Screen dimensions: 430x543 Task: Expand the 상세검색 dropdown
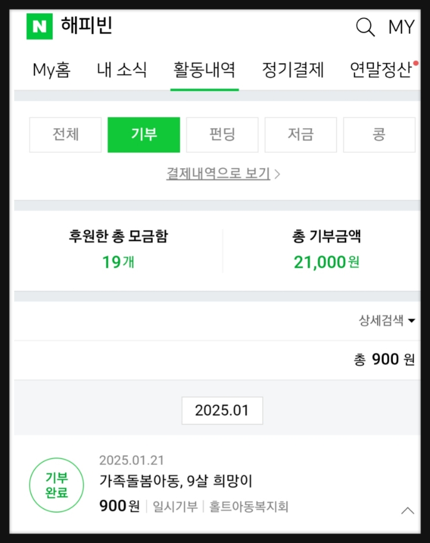[387, 320]
